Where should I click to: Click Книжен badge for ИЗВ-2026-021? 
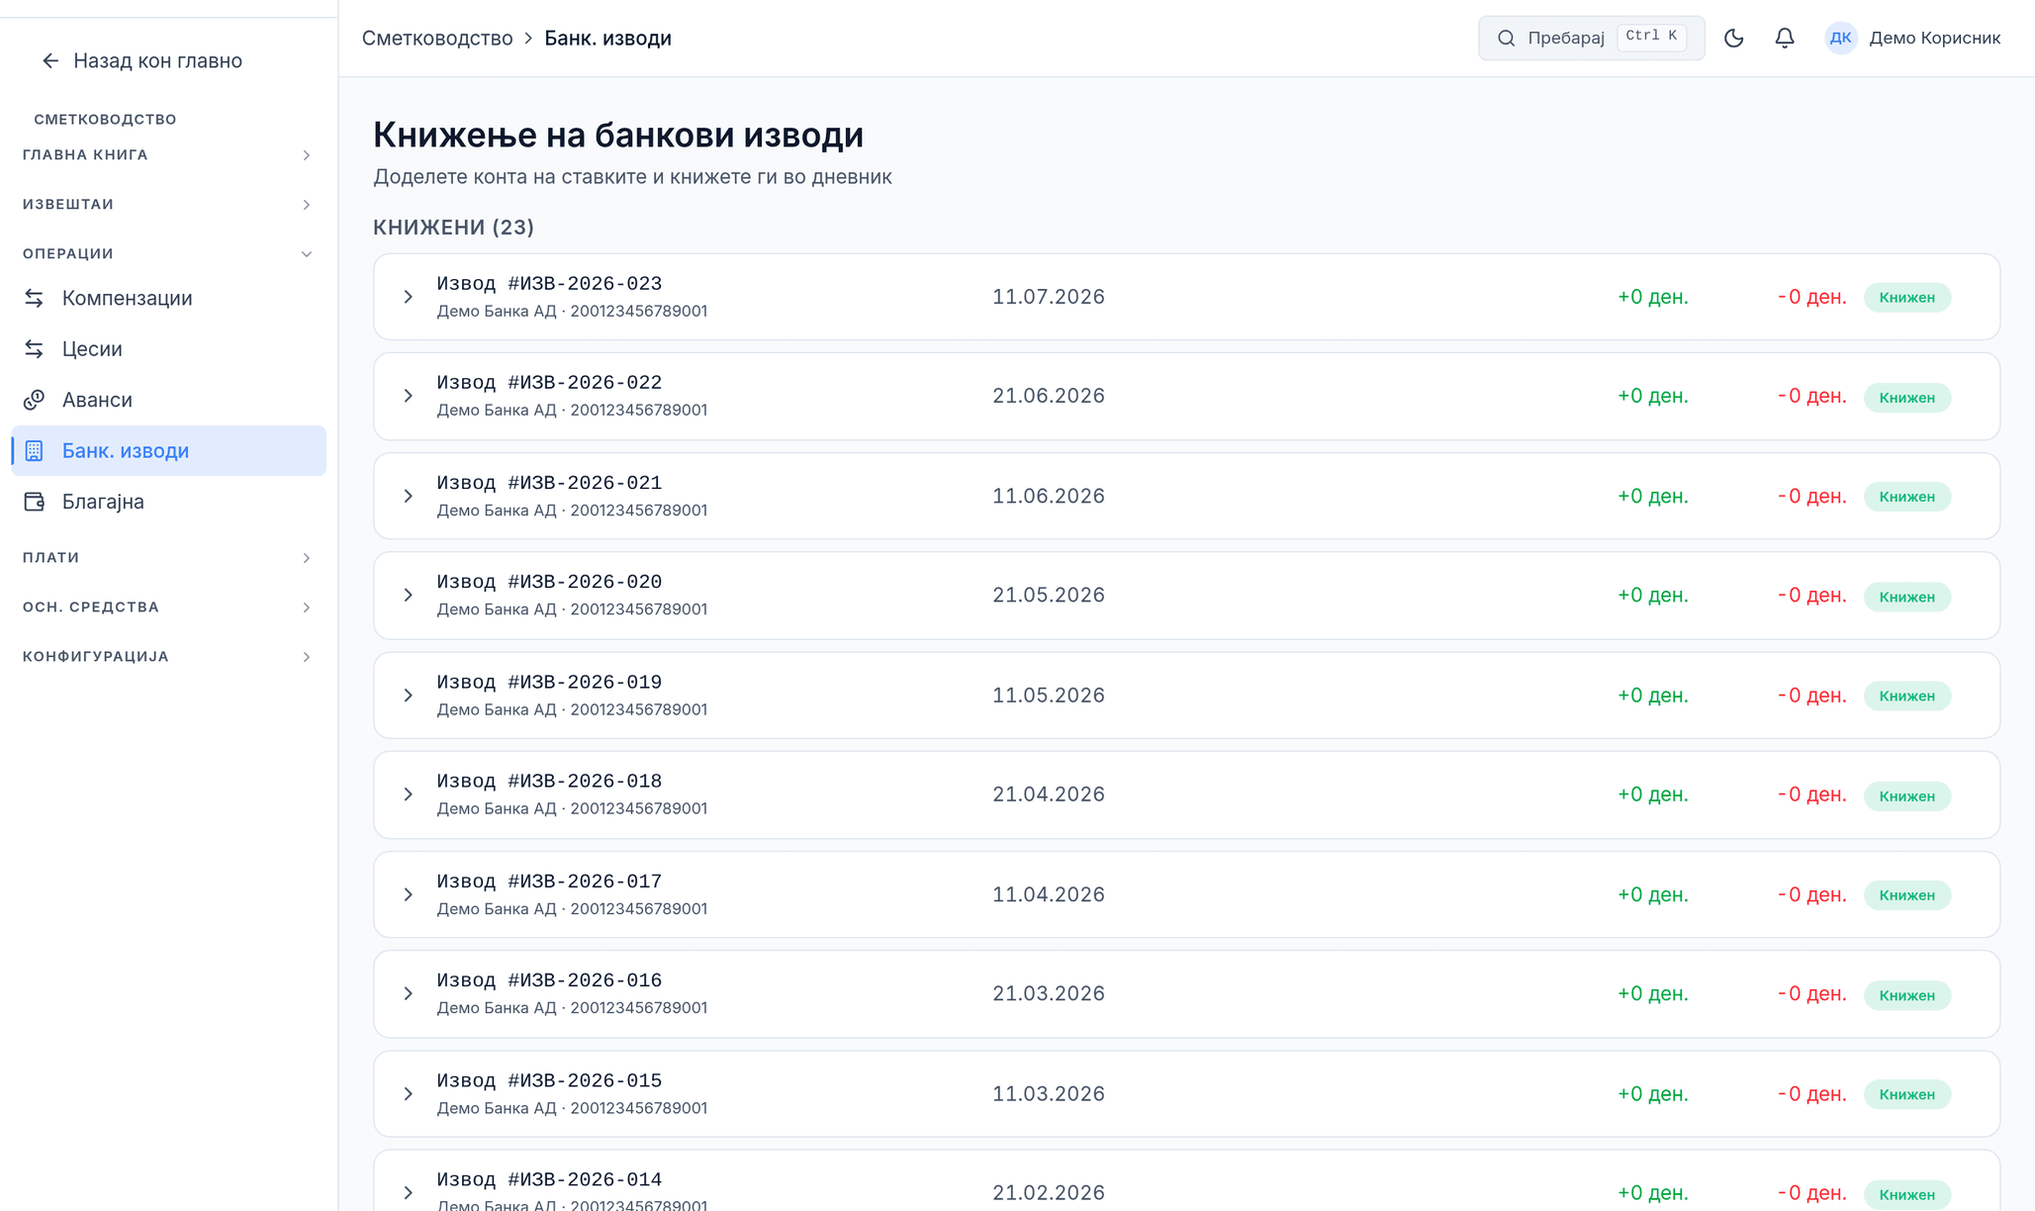pos(1906,497)
